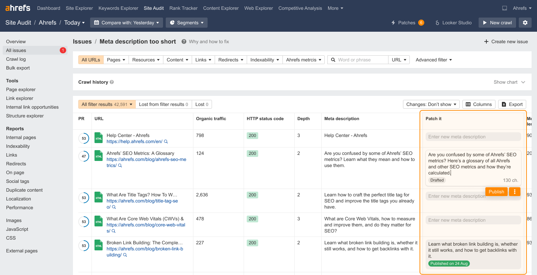Click Published on 24 Aug badge
The width and height of the screenshot is (537, 275).
tap(449, 264)
